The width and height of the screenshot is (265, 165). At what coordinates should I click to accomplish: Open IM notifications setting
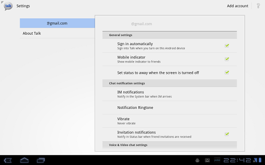tap(170, 94)
